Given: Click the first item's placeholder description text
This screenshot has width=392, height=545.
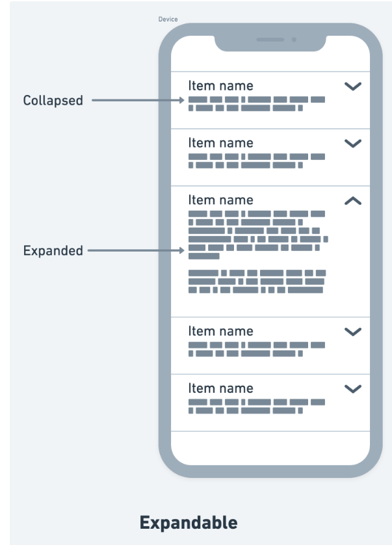Looking at the screenshot, I should 257,103.
